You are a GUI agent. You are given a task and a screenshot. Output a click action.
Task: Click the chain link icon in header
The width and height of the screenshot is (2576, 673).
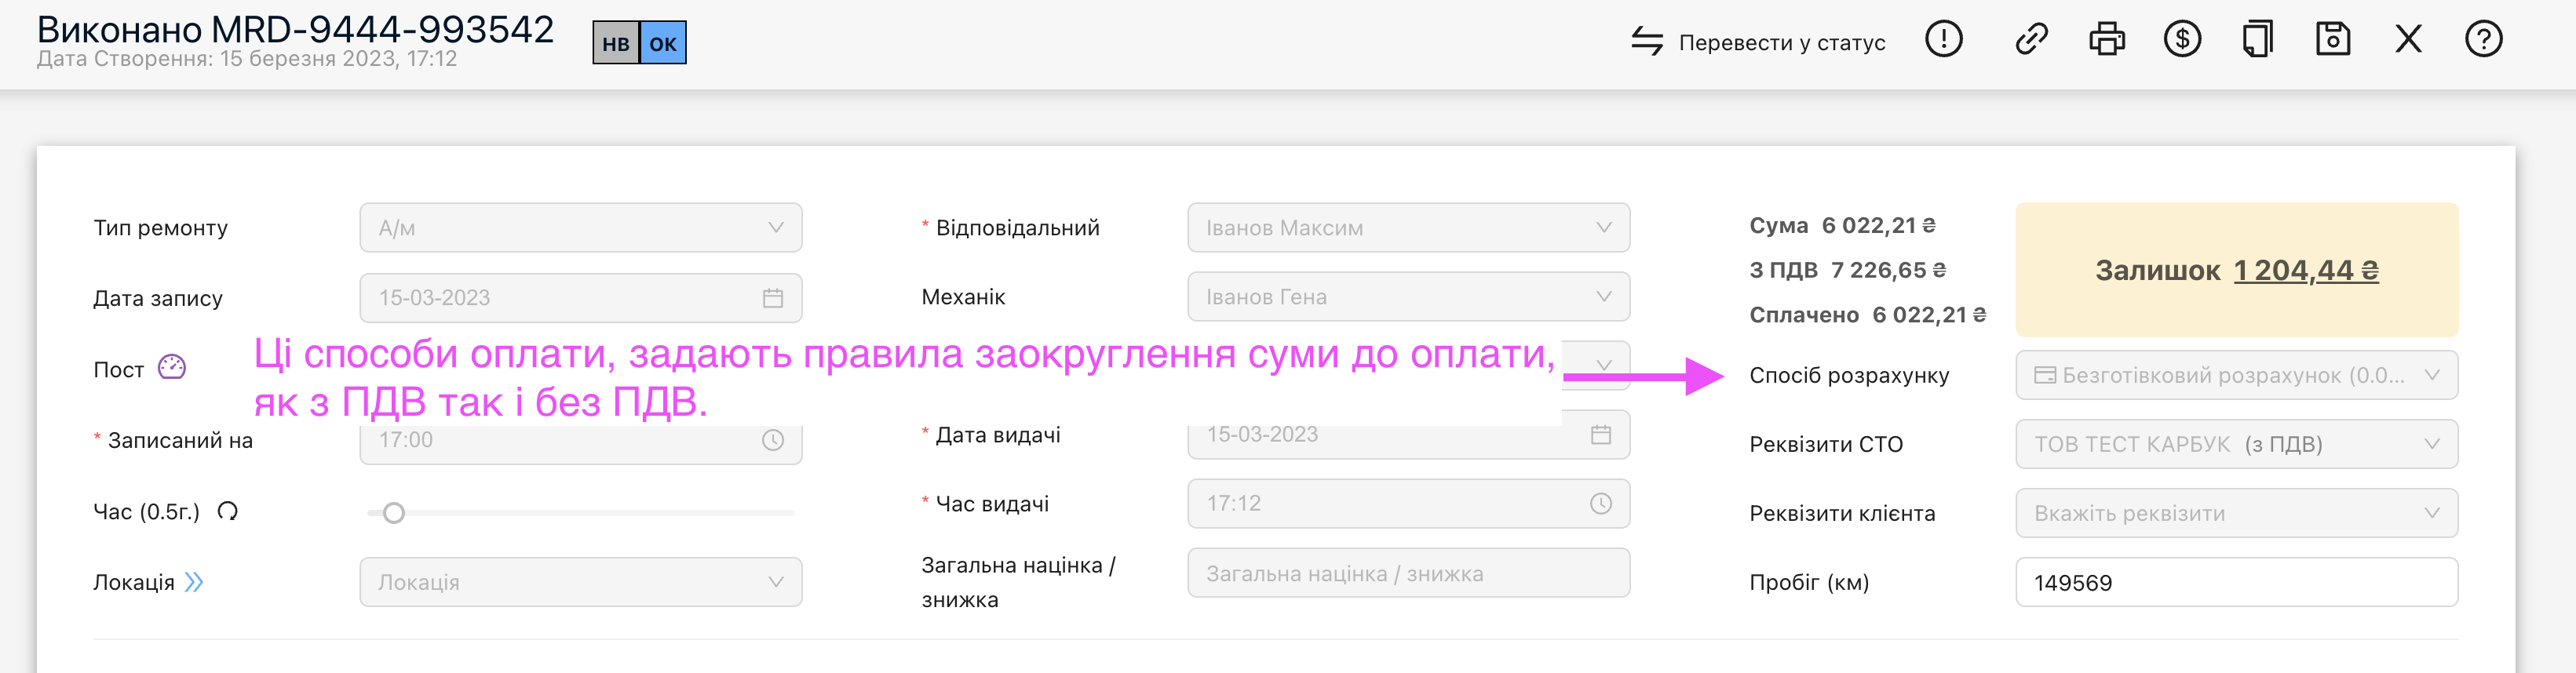coord(2031,40)
